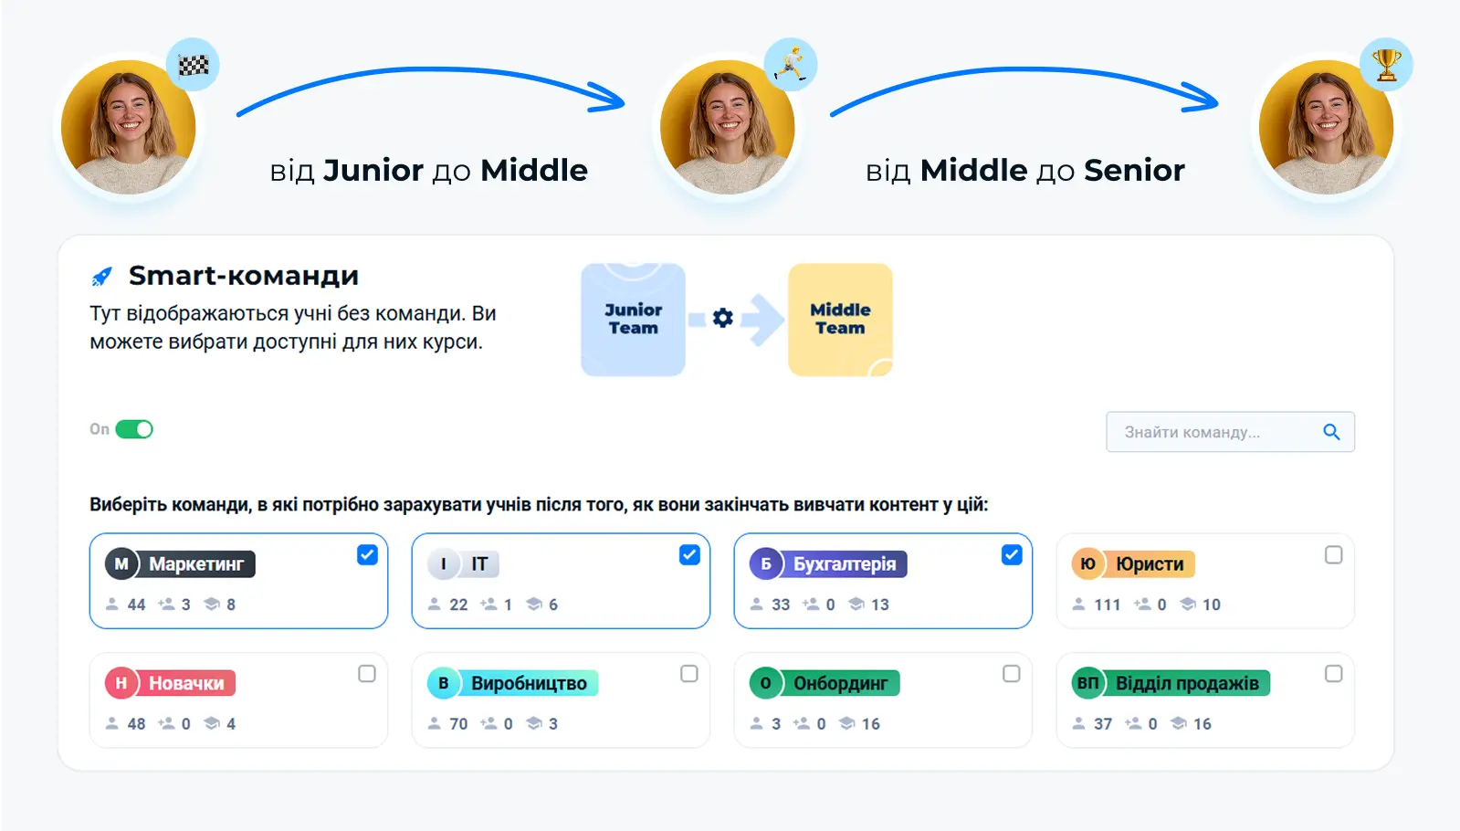The image size is (1460, 831).
Task: Check the Юристи team checkbox
Action: pyautogui.click(x=1333, y=555)
